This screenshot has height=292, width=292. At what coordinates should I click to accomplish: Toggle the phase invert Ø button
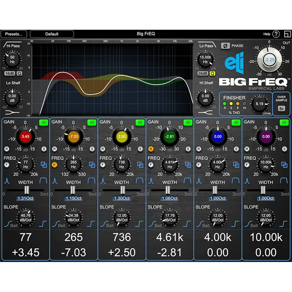click(225, 46)
